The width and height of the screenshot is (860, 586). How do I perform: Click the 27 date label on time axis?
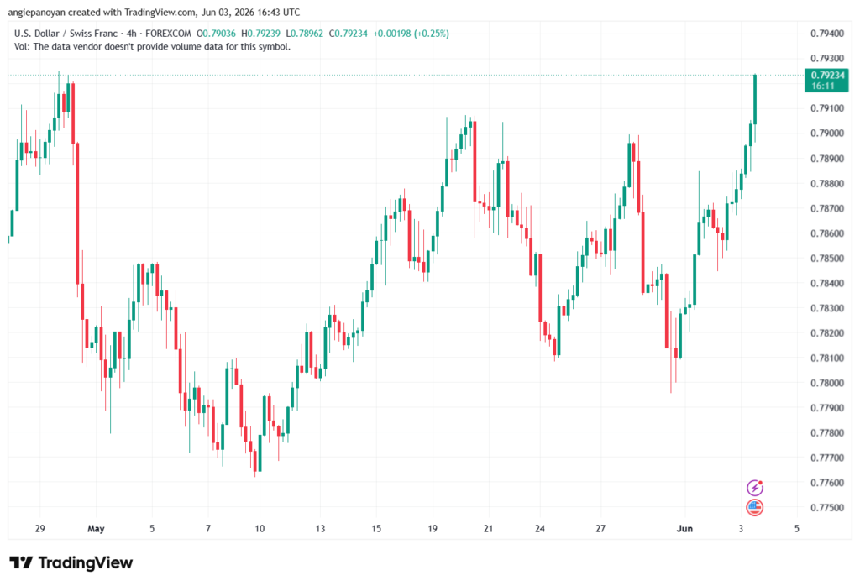click(x=600, y=528)
